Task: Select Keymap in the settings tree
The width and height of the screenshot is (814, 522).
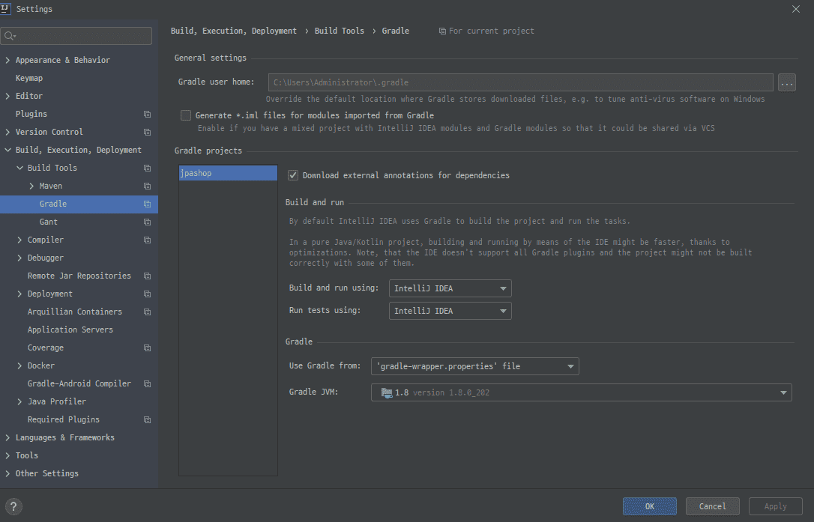Action: point(29,78)
